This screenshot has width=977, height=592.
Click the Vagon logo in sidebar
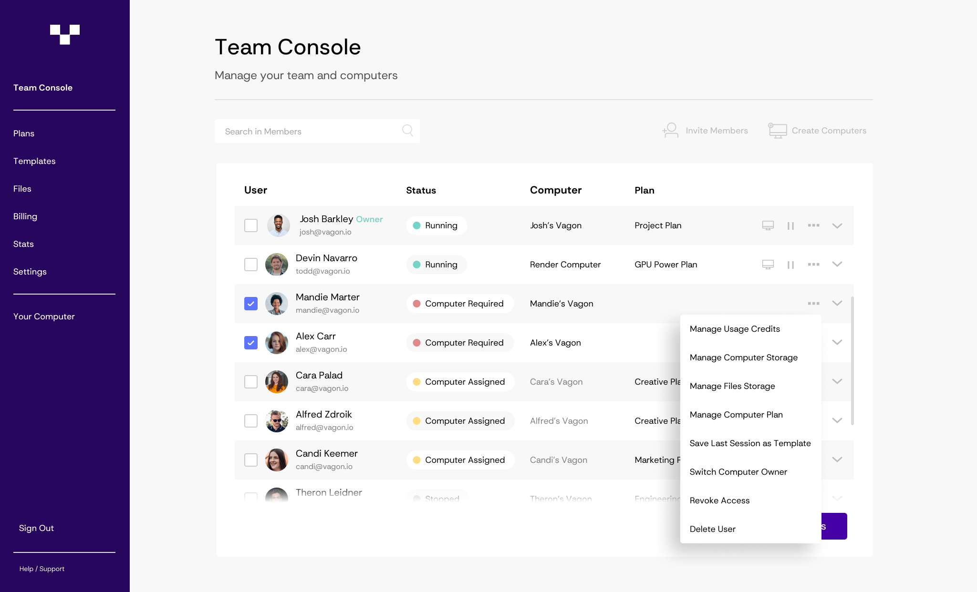[x=65, y=34]
